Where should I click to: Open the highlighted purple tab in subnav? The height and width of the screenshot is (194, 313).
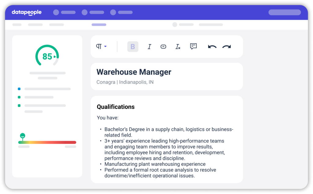point(99,25)
